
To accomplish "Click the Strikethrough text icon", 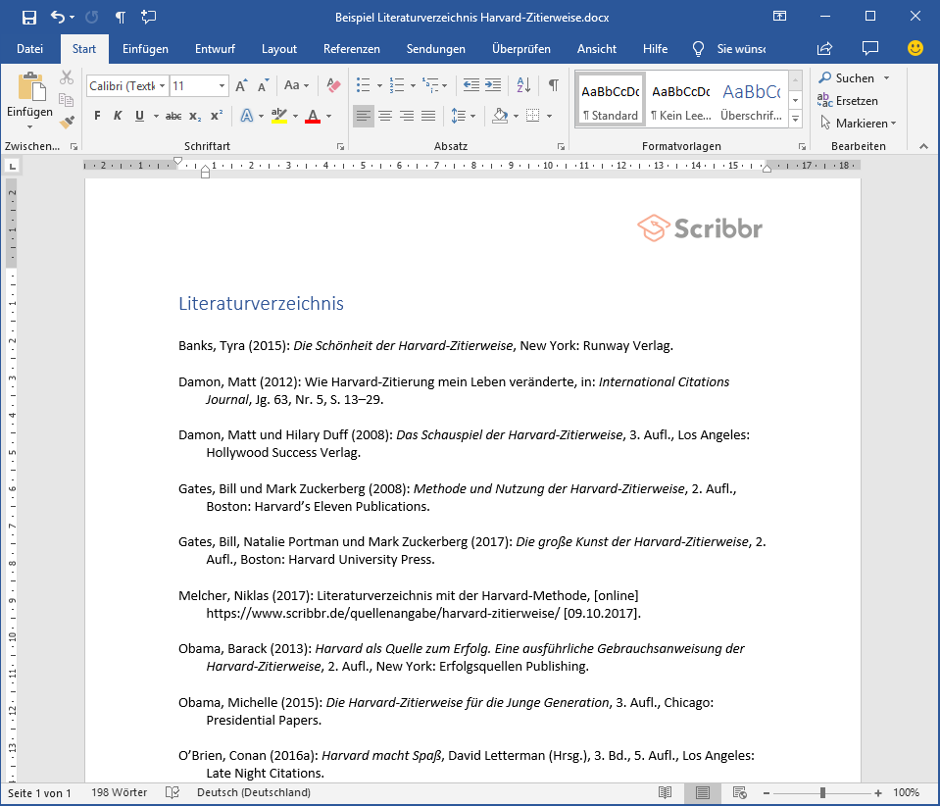I will [x=173, y=116].
